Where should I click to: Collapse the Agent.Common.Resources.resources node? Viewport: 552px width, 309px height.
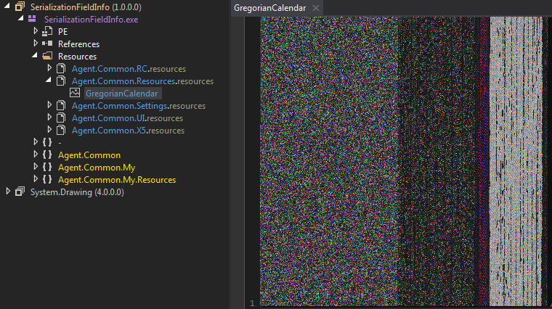pyautogui.click(x=49, y=81)
